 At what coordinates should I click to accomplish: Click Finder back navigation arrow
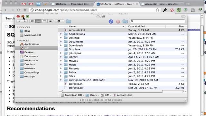click(19, 21)
